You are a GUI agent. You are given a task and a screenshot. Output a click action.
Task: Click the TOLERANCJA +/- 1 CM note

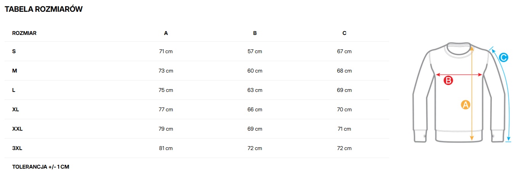pos(41,167)
